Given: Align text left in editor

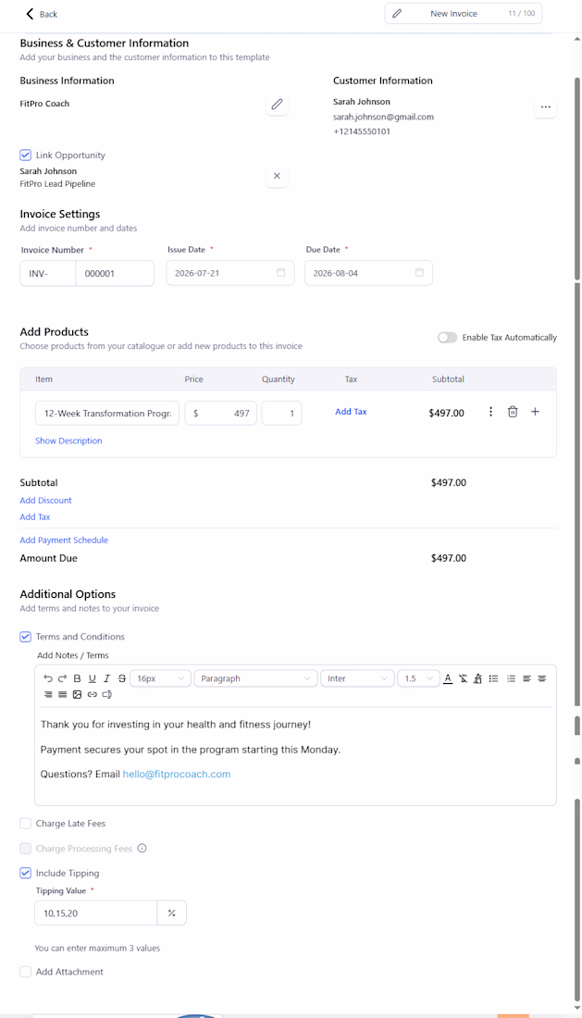Looking at the screenshot, I should [x=526, y=678].
